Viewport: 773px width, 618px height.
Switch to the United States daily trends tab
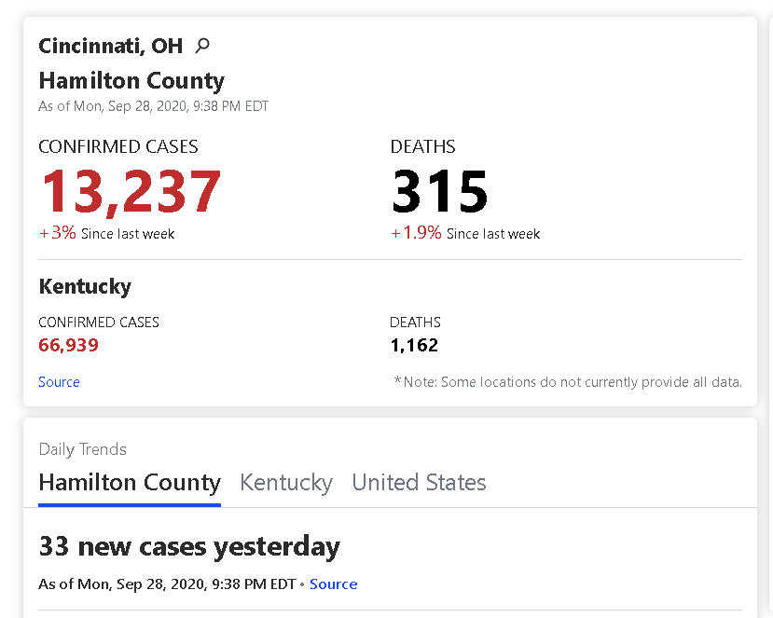[x=419, y=482]
